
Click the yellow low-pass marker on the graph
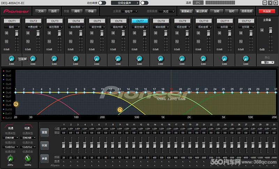[120, 110]
